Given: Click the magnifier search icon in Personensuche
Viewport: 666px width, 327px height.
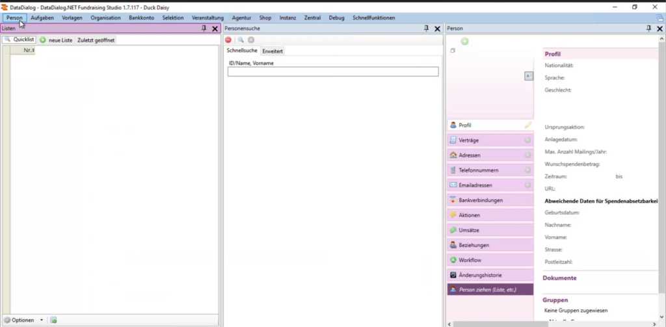Looking at the screenshot, I should click(x=241, y=40).
